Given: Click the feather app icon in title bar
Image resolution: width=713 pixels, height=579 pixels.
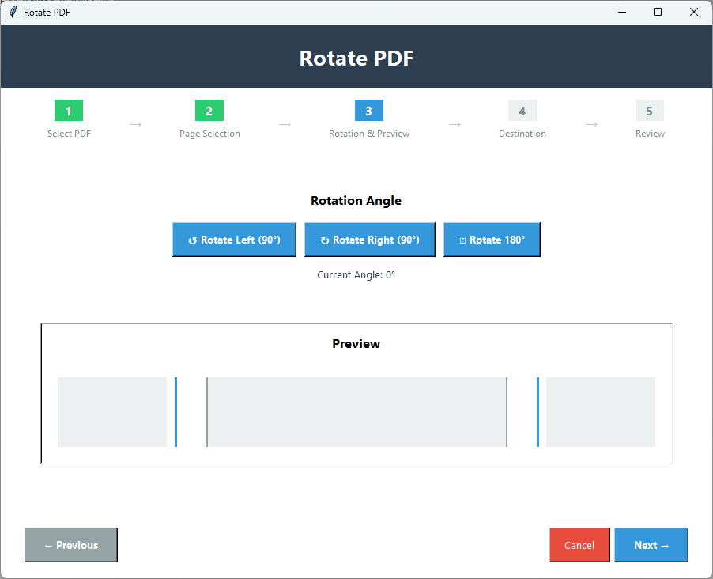Looking at the screenshot, I should [11, 12].
